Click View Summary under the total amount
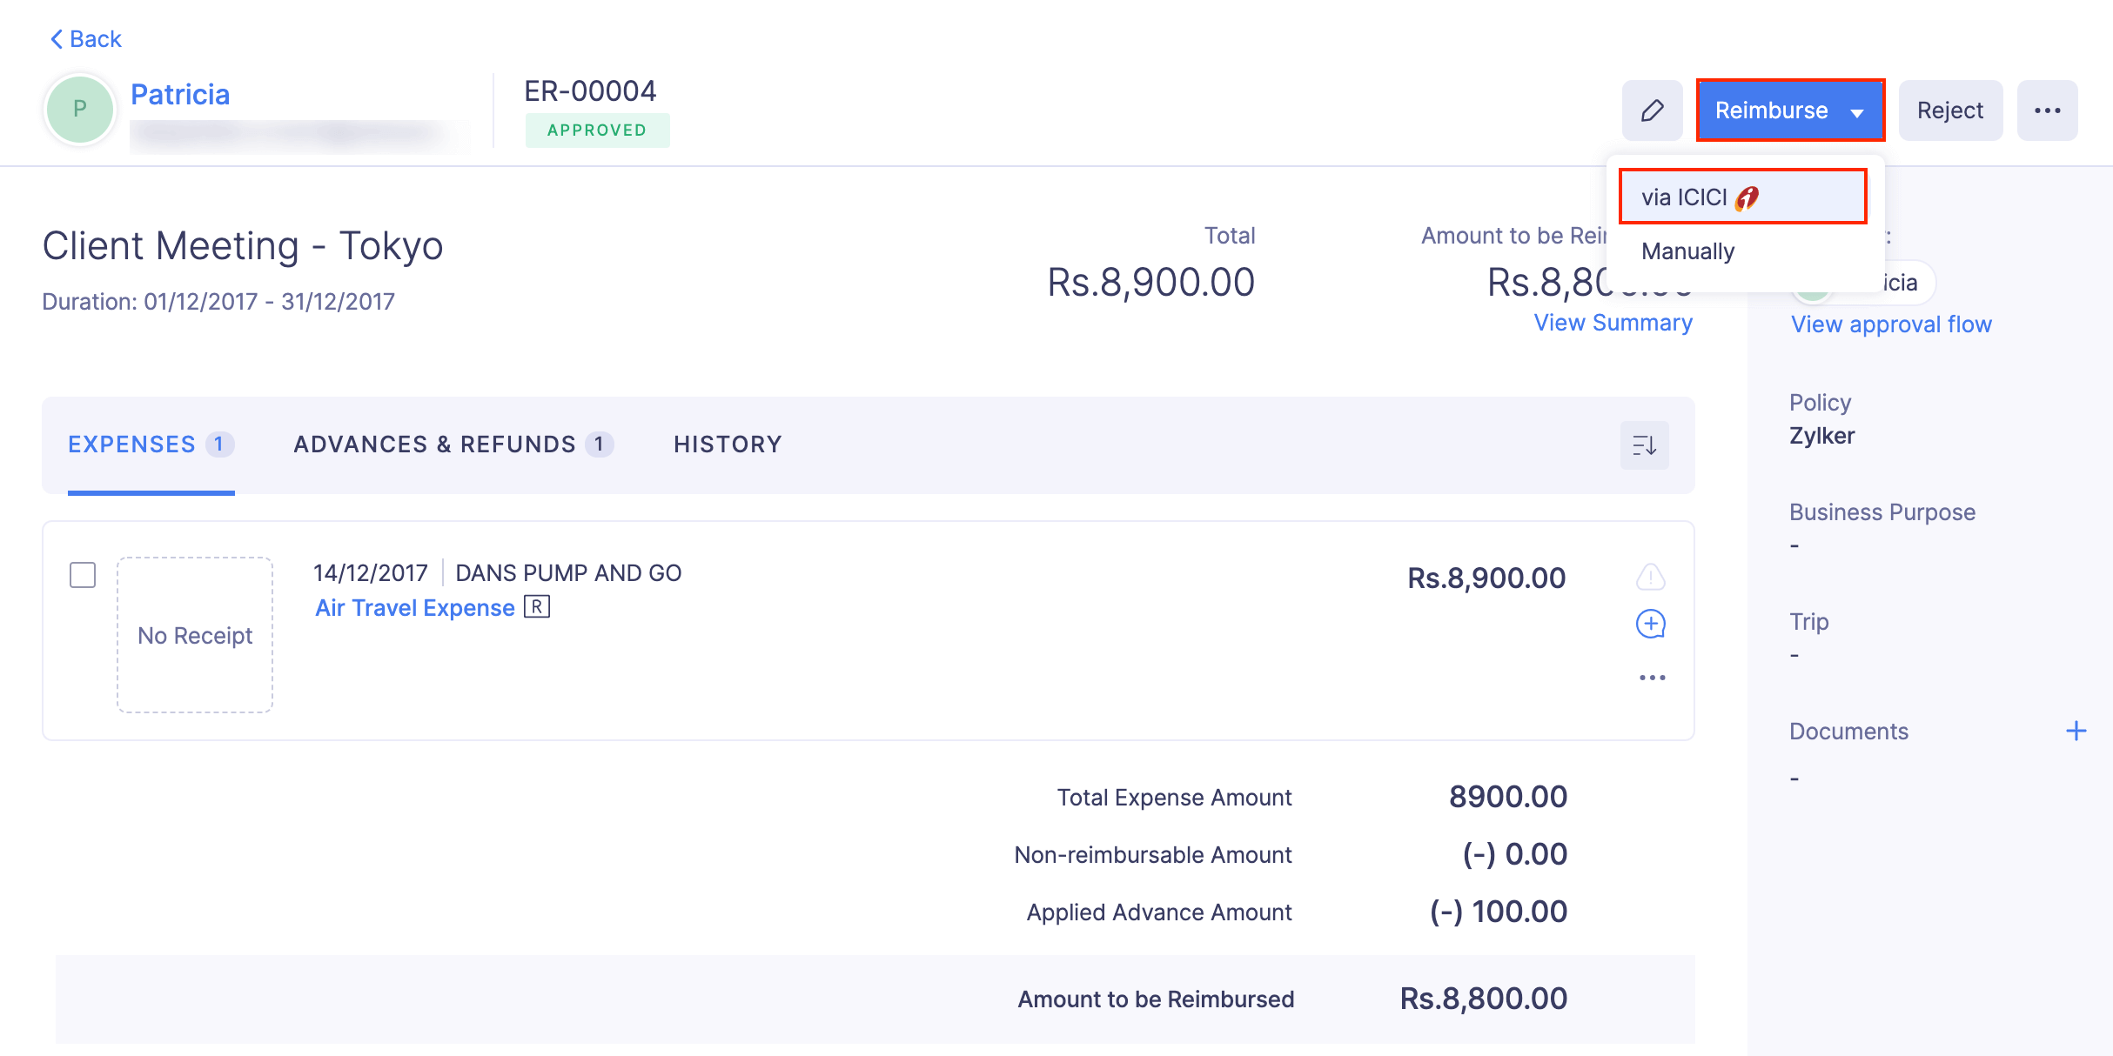The height and width of the screenshot is (1056, 2113). click(x=1613, y=322)
